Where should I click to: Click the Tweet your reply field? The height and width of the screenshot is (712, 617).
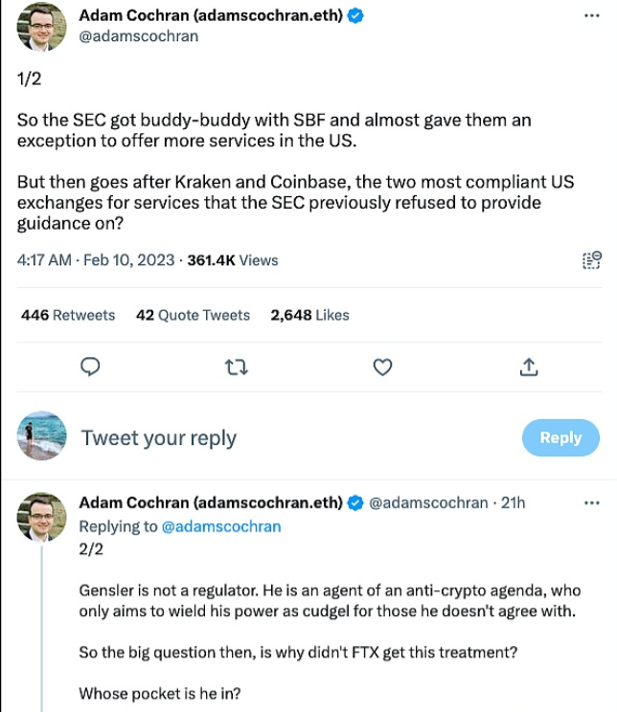tap(159, 438)
